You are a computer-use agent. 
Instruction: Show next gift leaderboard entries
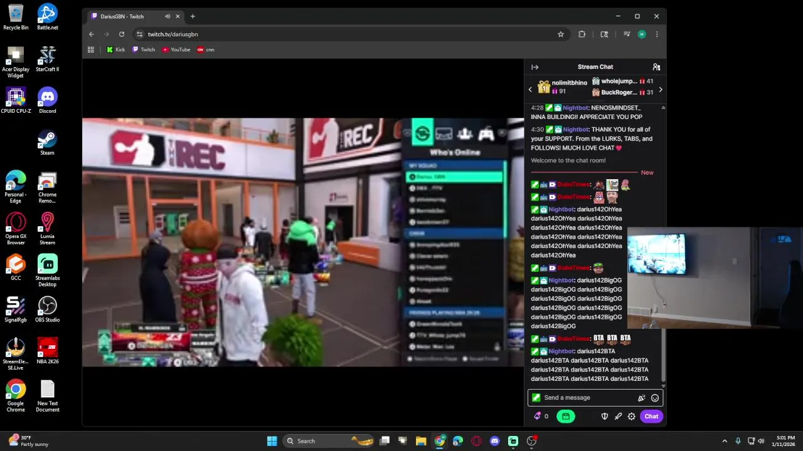661,90
